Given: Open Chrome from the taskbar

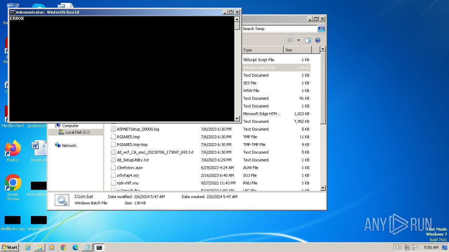Looking at the screenshot, I should (x=63, y=247).
